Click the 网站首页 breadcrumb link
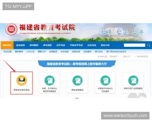Image resolution: width=152 pixels, height=122 pixels. [113, 56]
